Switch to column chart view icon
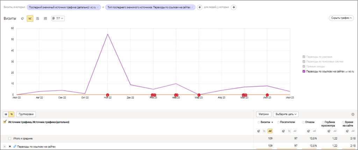Screen dimensions: 358x150 click(x=45, y=18)
